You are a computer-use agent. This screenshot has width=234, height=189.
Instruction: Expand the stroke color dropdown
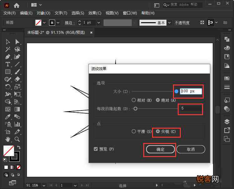(58, 23)
